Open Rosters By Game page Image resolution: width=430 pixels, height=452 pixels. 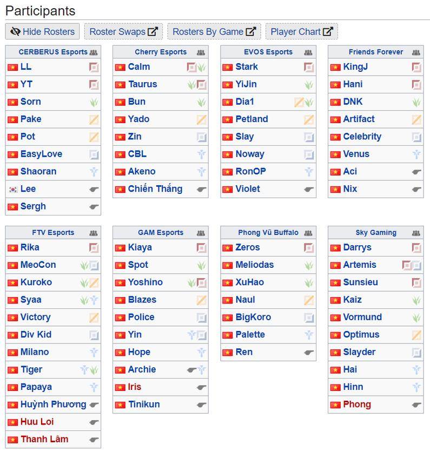coord(214,31)
